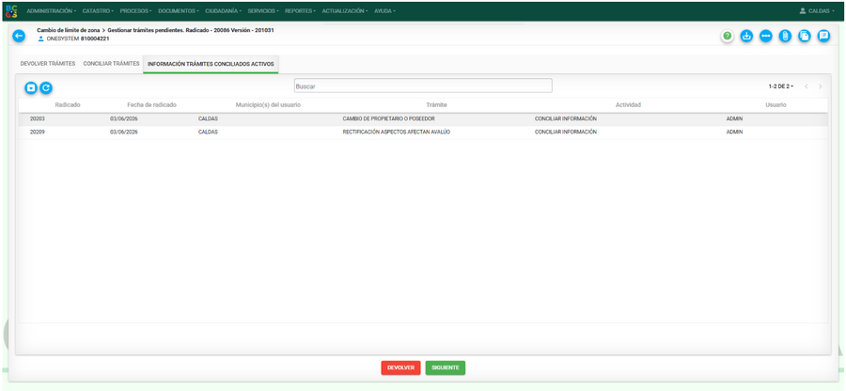Switch to the CONCILIAR TRÁMITES tab
The width and height of the screenshot is (846, 391).
(111, 64)
